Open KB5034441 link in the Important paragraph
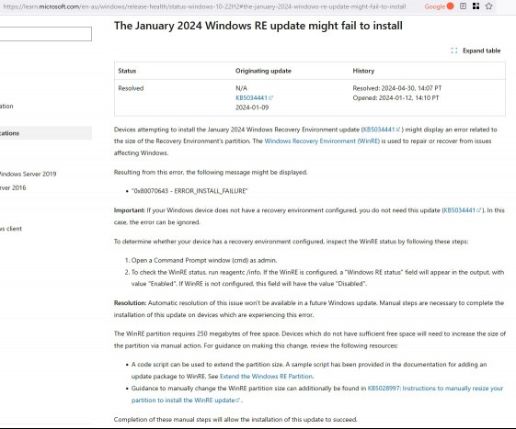Image resolution: width=516 pixels, height=429 pixels. (x=463, y=210)
